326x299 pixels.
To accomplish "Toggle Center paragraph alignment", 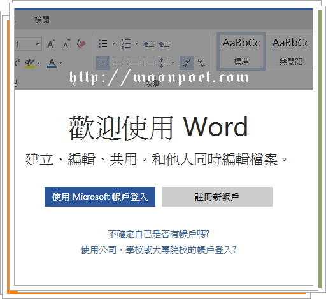I will coord(118,63).
